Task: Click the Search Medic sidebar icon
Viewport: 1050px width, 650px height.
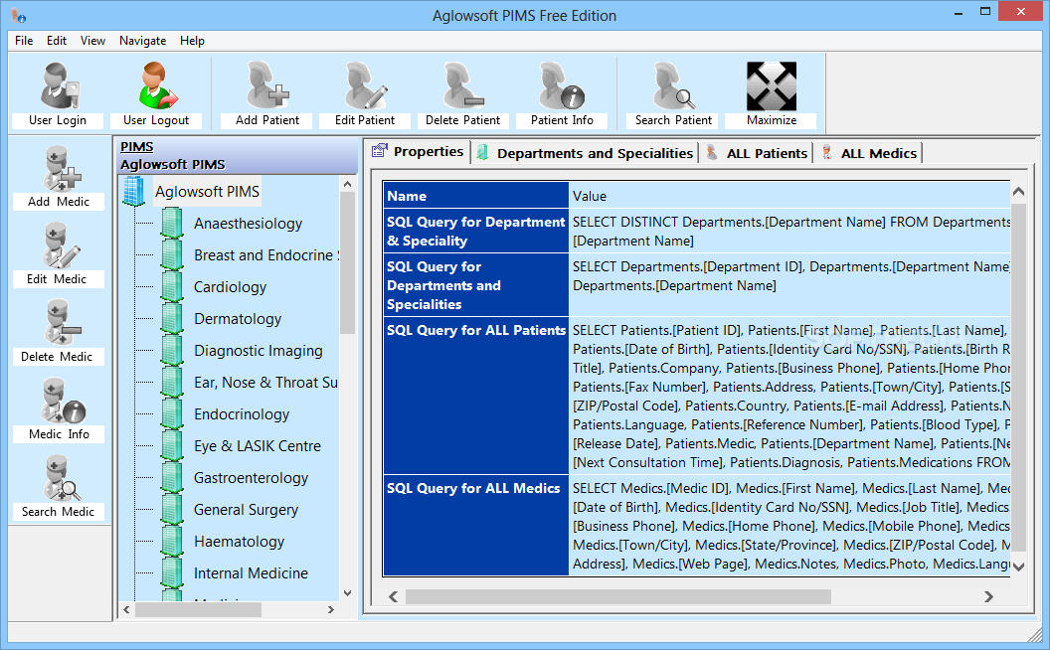Action: [61, 478]
